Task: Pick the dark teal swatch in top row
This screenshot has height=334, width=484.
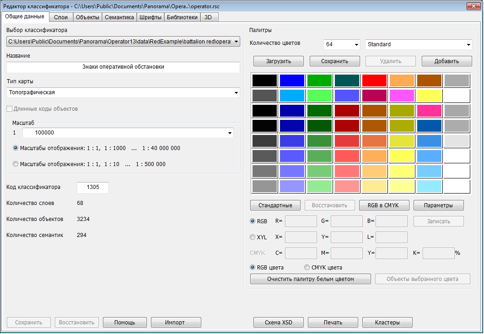Action: click(x=347, y=81)
